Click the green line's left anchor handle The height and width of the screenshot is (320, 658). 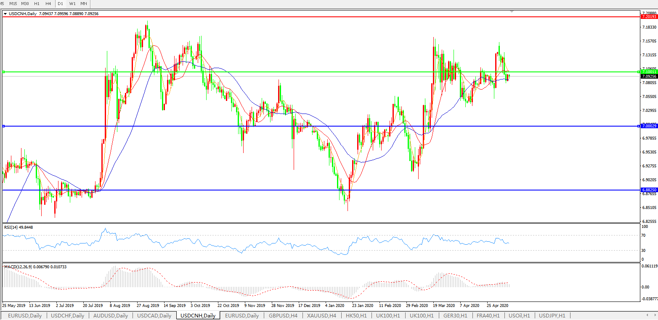[3, 72]
